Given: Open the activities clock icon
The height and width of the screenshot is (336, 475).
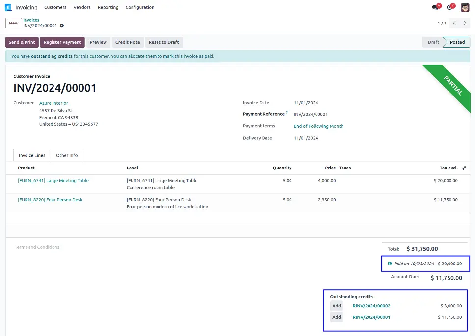Looking at the screenshot, I should click(449, 7).
